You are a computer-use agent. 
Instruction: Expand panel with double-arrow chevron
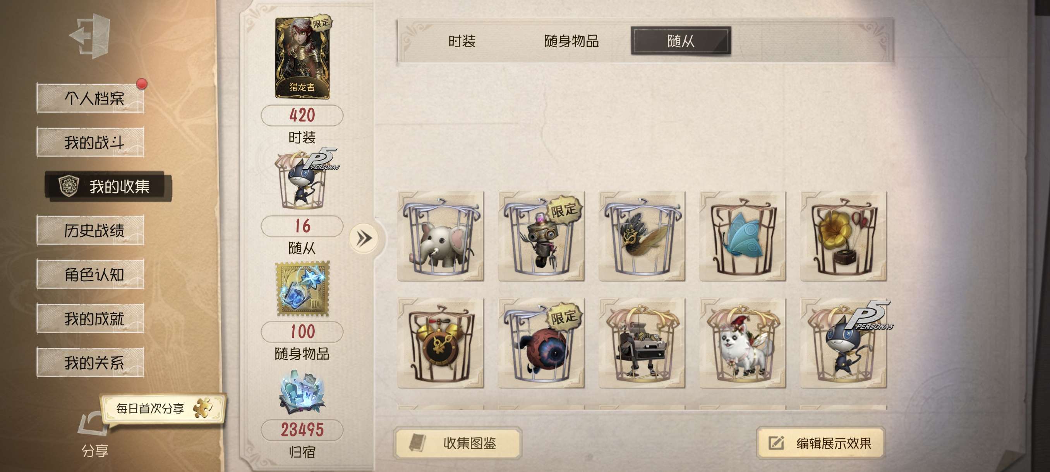tap(364, 238)
